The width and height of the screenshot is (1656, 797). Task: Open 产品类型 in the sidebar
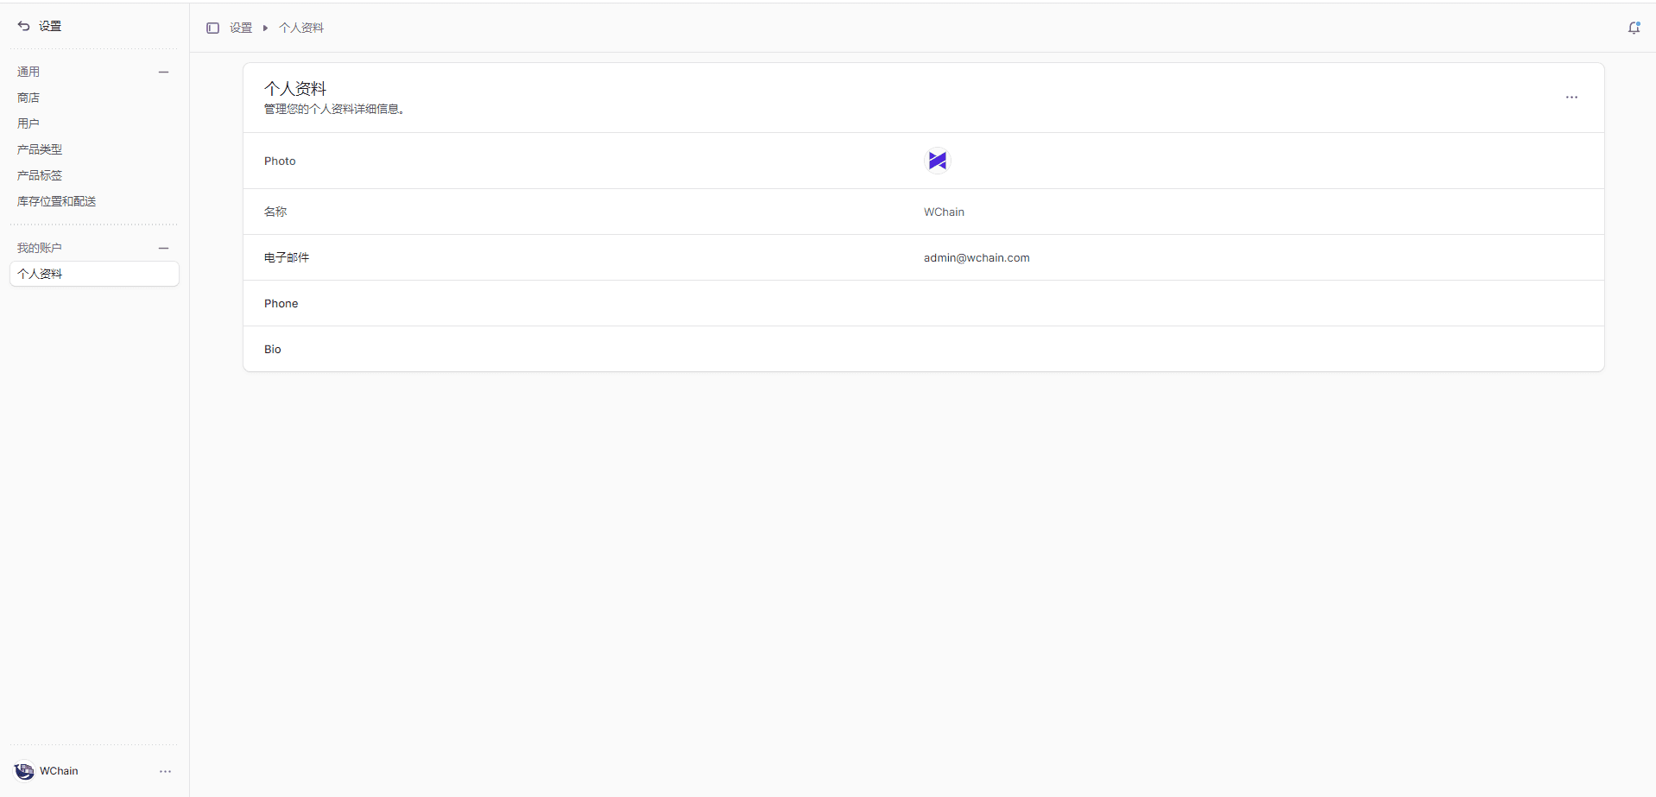tap(40, 149)
